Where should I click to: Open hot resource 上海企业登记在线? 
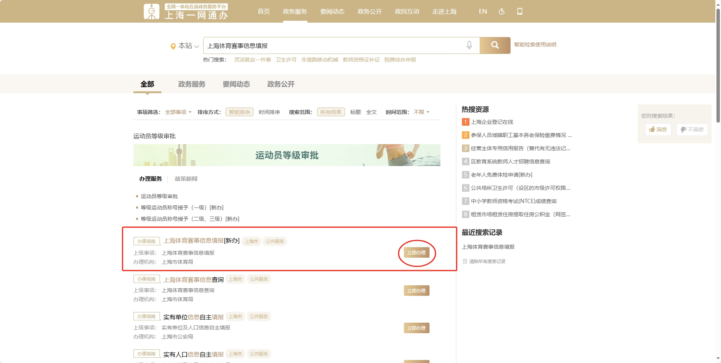492,122
